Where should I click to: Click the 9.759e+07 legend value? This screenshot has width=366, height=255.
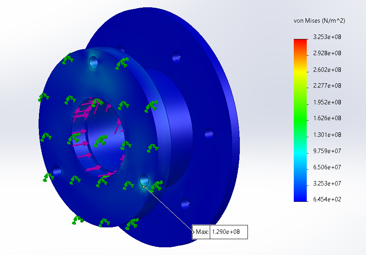[x=327, y=151]
